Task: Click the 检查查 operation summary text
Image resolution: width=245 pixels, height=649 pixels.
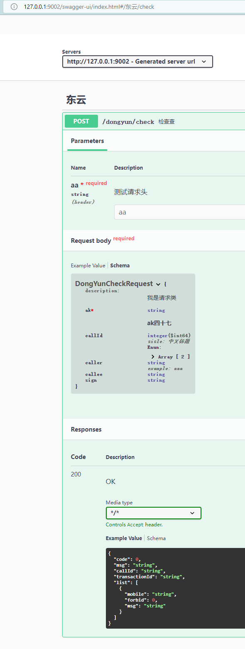Action: point(166,121)
